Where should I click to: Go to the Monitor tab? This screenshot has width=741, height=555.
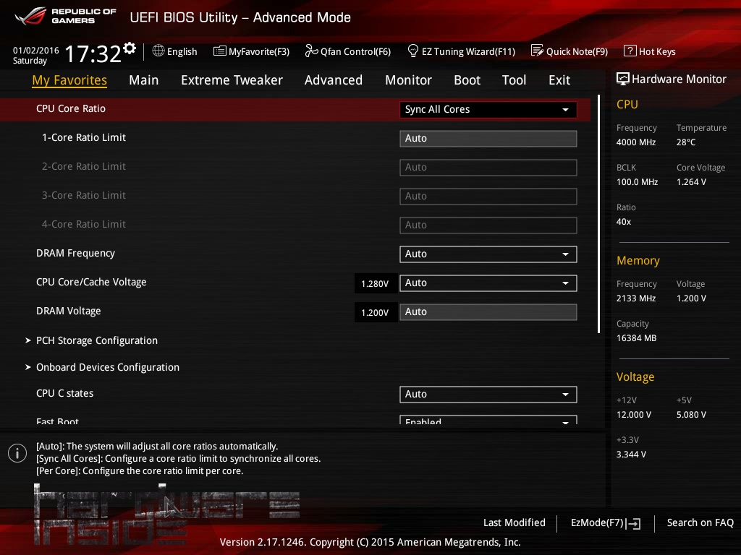[x=408, y=80]
